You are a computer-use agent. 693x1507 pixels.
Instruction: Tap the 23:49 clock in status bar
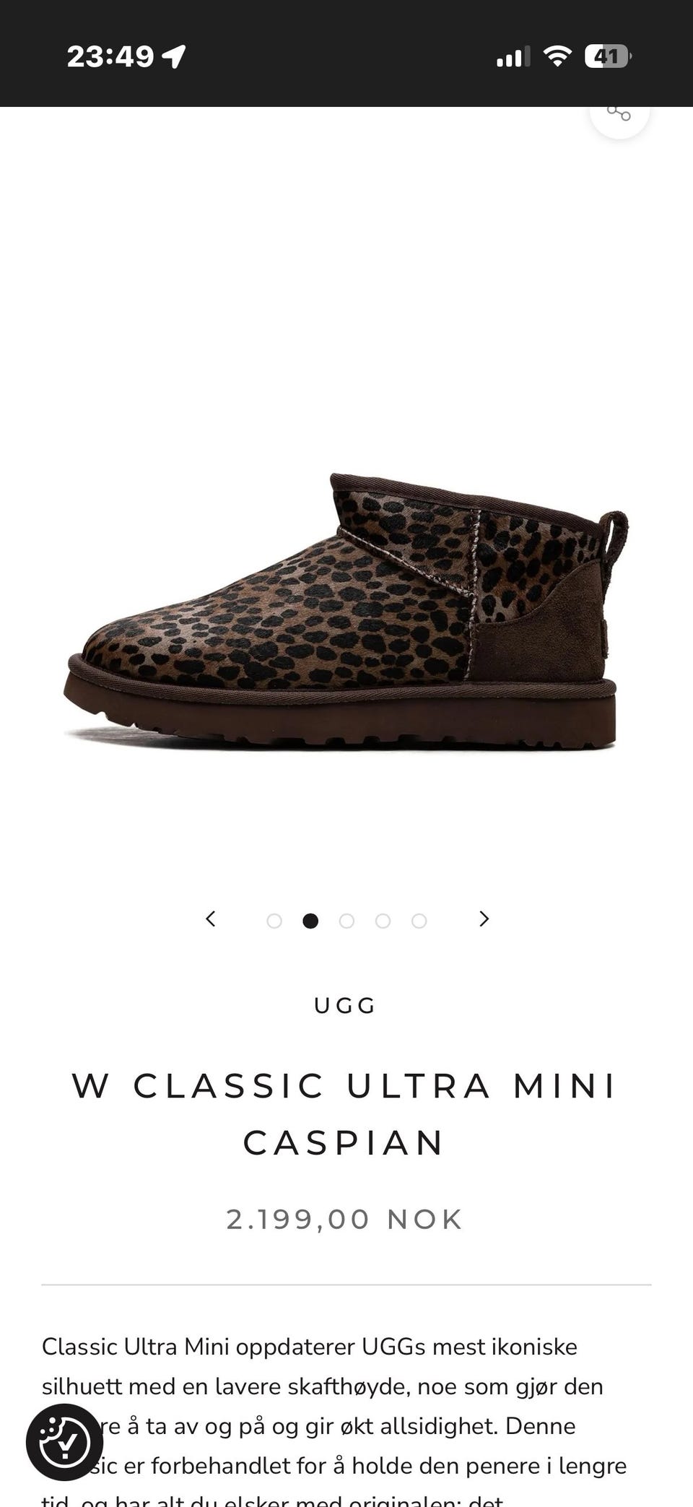(110, 56)
